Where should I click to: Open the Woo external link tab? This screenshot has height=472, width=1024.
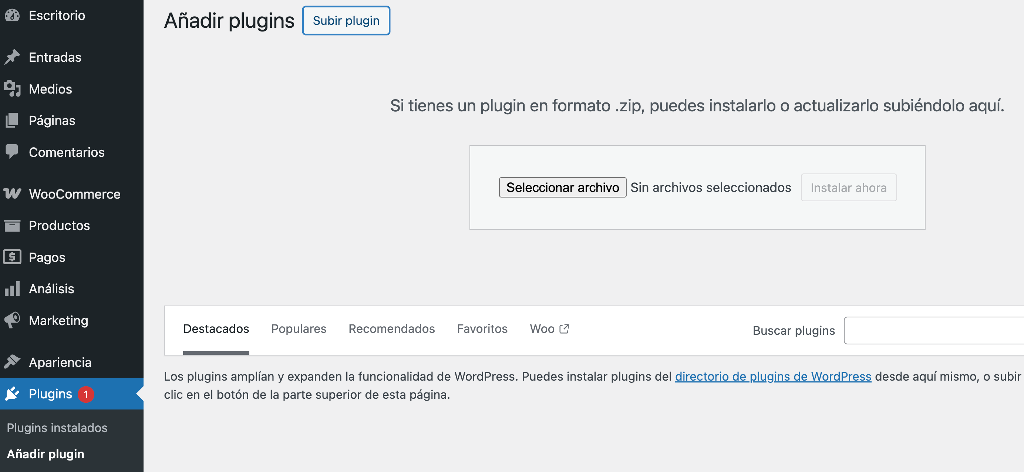(x=549, y=329)
